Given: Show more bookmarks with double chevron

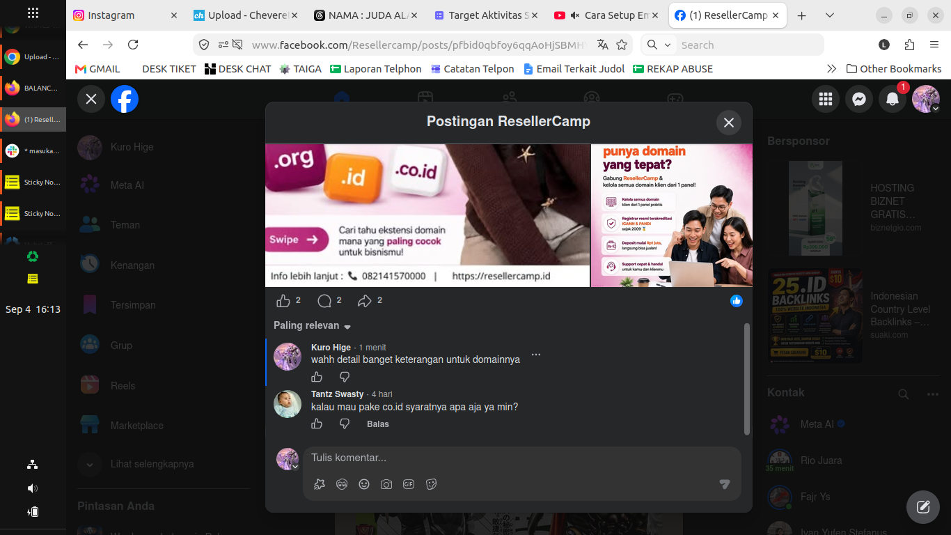Looking at the screenshot, I should [831, 69].
